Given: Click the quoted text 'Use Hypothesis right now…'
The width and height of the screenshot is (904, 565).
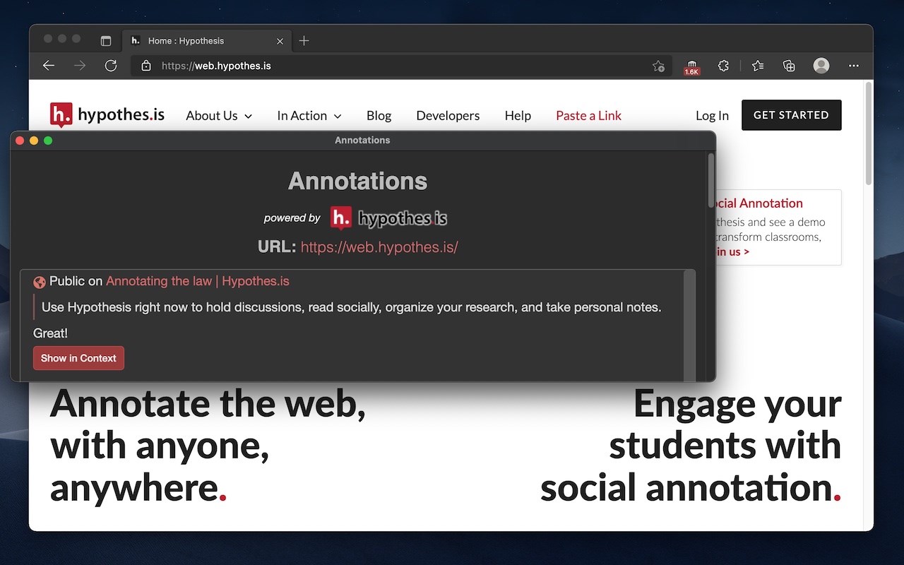Looking at the screenshot, I should click(352, 307).
